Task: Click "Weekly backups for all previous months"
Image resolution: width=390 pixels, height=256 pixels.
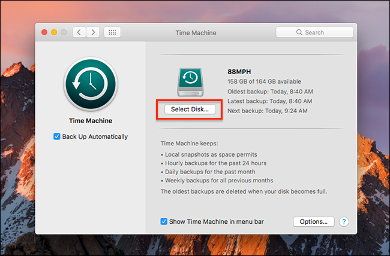Action: pos(219,181)
